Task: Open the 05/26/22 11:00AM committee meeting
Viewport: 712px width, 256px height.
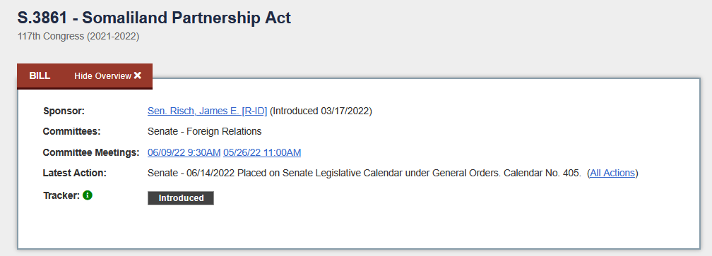Action: tap(262, 153)
